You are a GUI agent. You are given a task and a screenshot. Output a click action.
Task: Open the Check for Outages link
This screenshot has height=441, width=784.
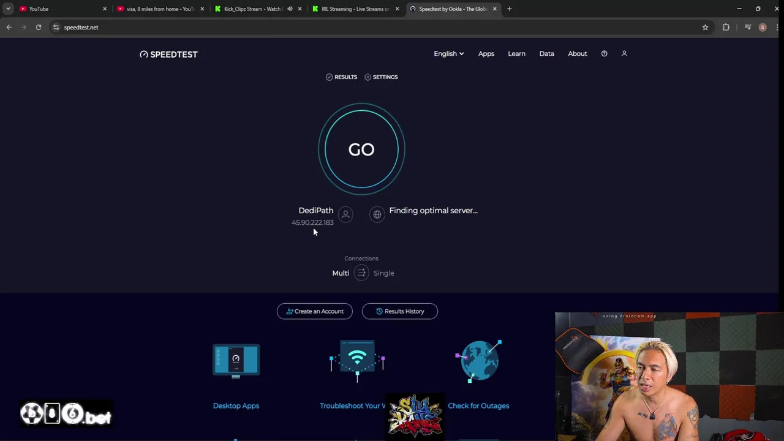tap(478, 405)
